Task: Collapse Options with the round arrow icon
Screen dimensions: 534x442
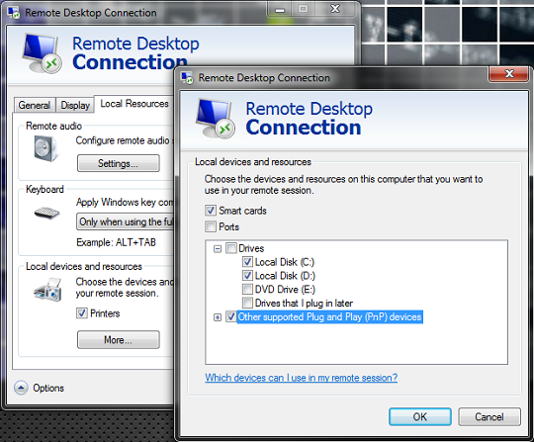Action: [21, 388]
